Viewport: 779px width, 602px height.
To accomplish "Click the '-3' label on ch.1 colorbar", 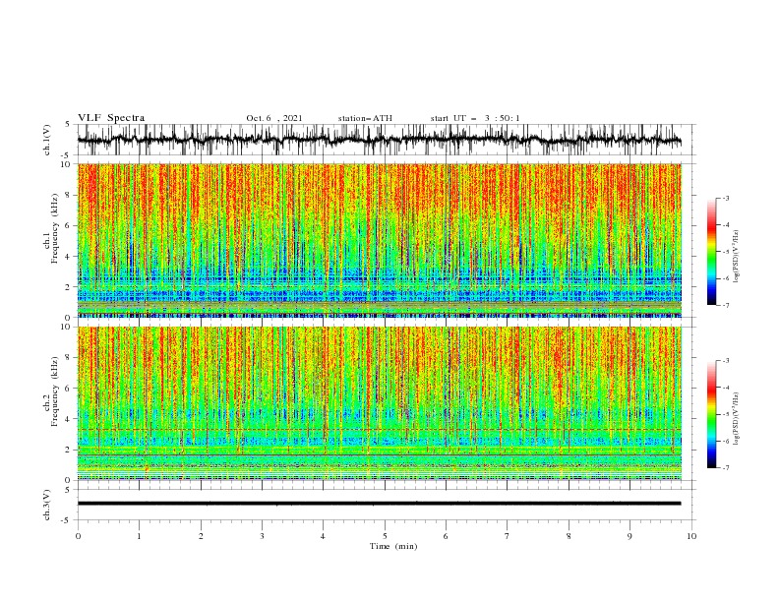I will click(x=725, y=198).
